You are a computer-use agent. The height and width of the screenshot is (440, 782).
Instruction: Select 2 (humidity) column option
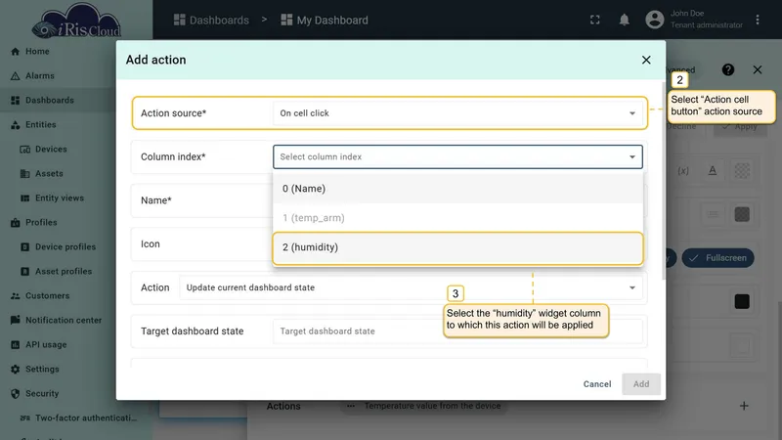point(457,247)
